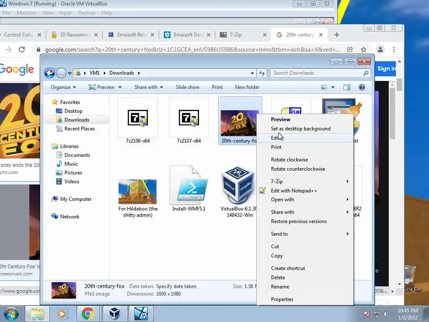
Task: Create a New folder
Action: 247,87
